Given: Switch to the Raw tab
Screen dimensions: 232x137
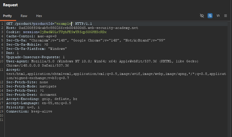Looking at the screenshot, I should point(24,16).
